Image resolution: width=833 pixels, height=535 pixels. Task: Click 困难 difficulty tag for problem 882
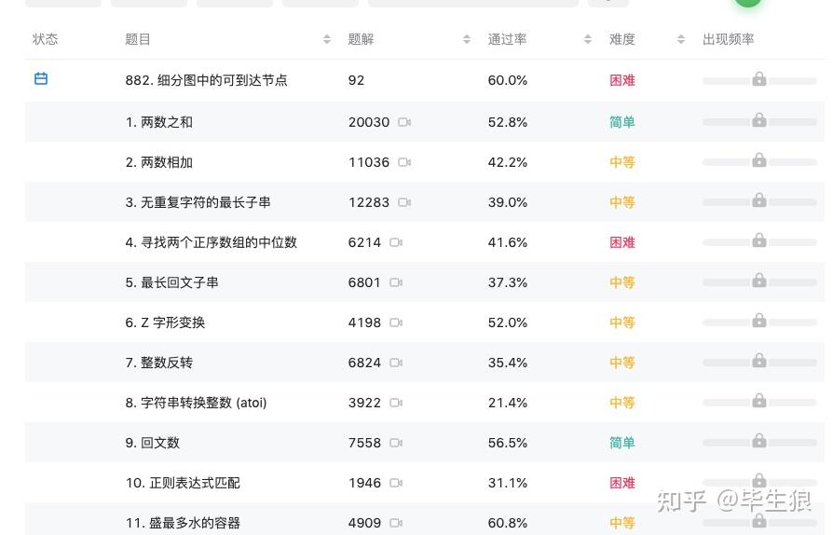(622, 80)
